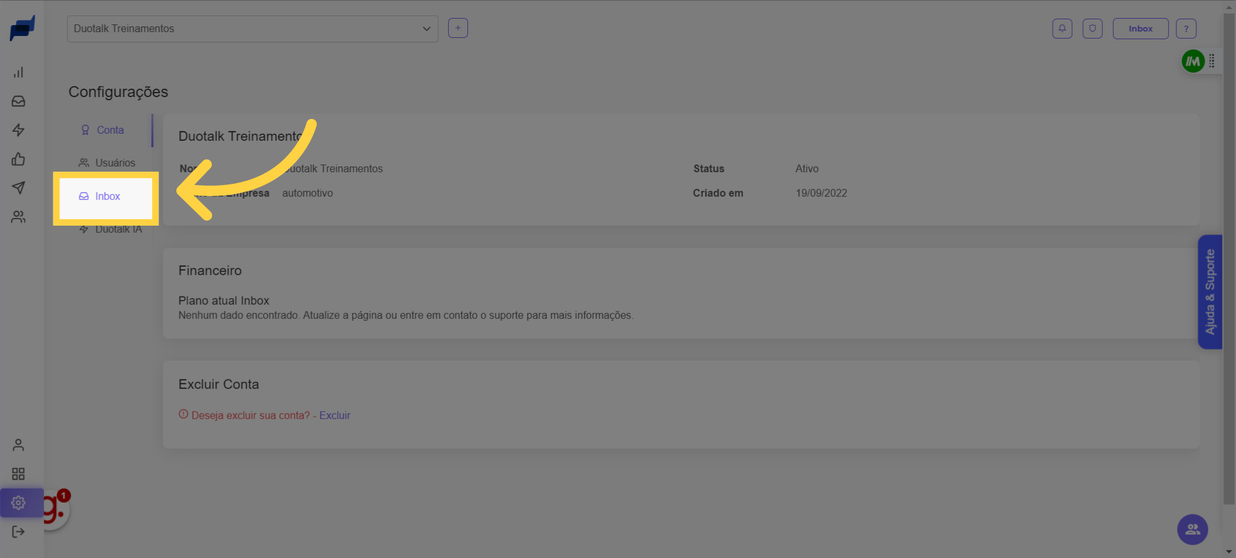Open the inbox tray icon in sidebar
Image resolution: width=1236 pixels, height=558 pixels.
(x=19, y=102)
